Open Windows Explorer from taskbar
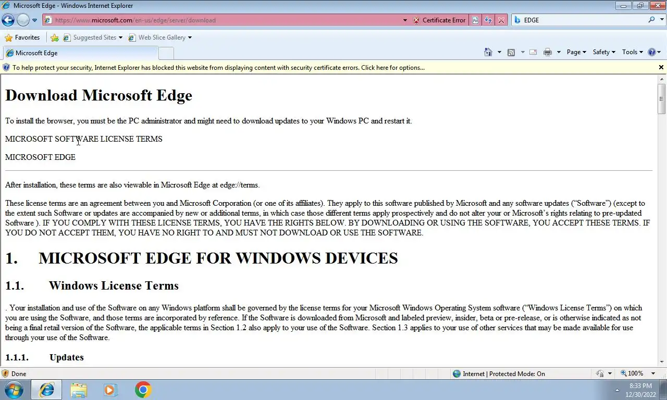This screenshot has height=400, width=667. (79, 390)
